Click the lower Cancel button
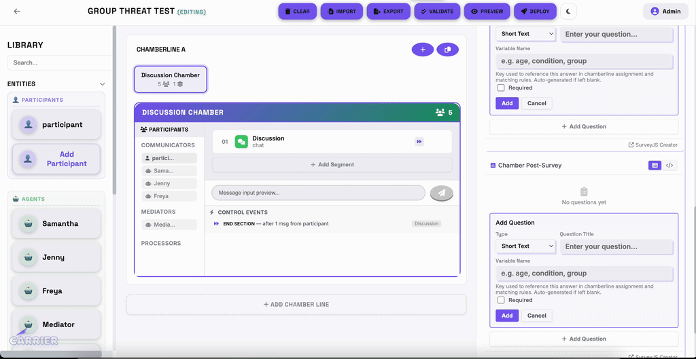The height and width of the screenshot is (359, 696). pos(537,316)
